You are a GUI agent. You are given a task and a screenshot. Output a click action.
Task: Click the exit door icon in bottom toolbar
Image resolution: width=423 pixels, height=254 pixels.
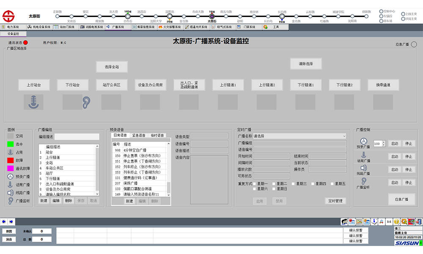(419, 221)
